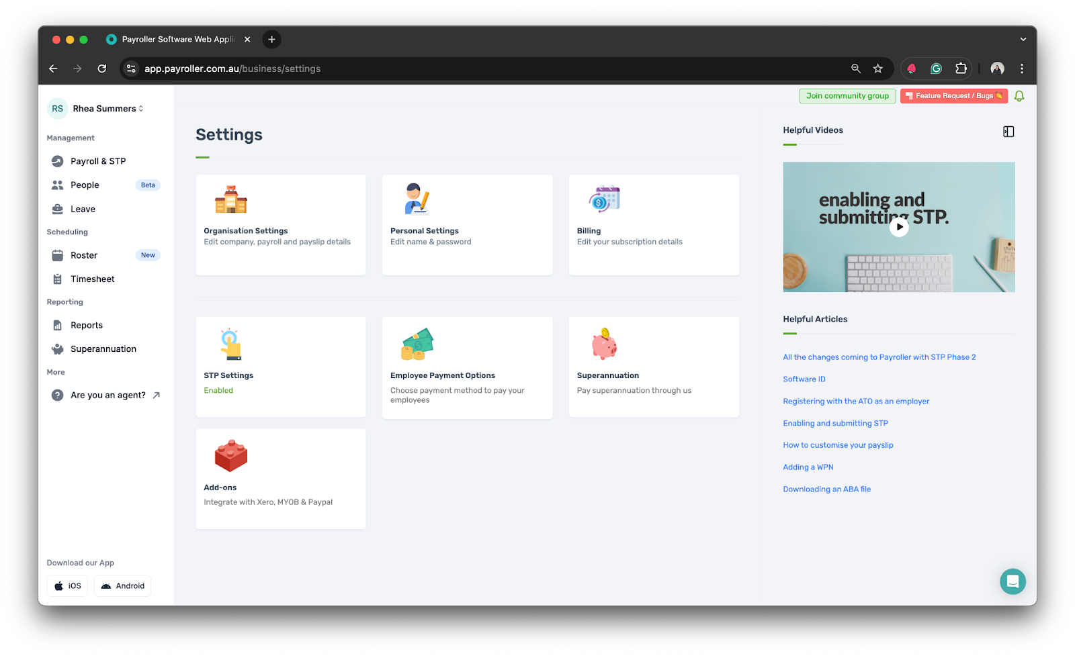
Task: Open the chat support bubble
Action: 1013,581
